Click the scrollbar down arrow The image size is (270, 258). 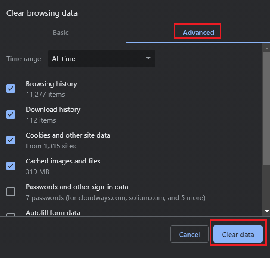click(x=267, y=211)
